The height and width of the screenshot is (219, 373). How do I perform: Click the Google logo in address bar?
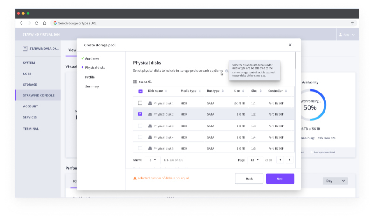55,23
